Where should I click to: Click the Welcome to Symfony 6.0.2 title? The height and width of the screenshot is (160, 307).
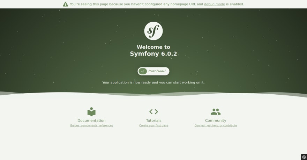point(153,50)
